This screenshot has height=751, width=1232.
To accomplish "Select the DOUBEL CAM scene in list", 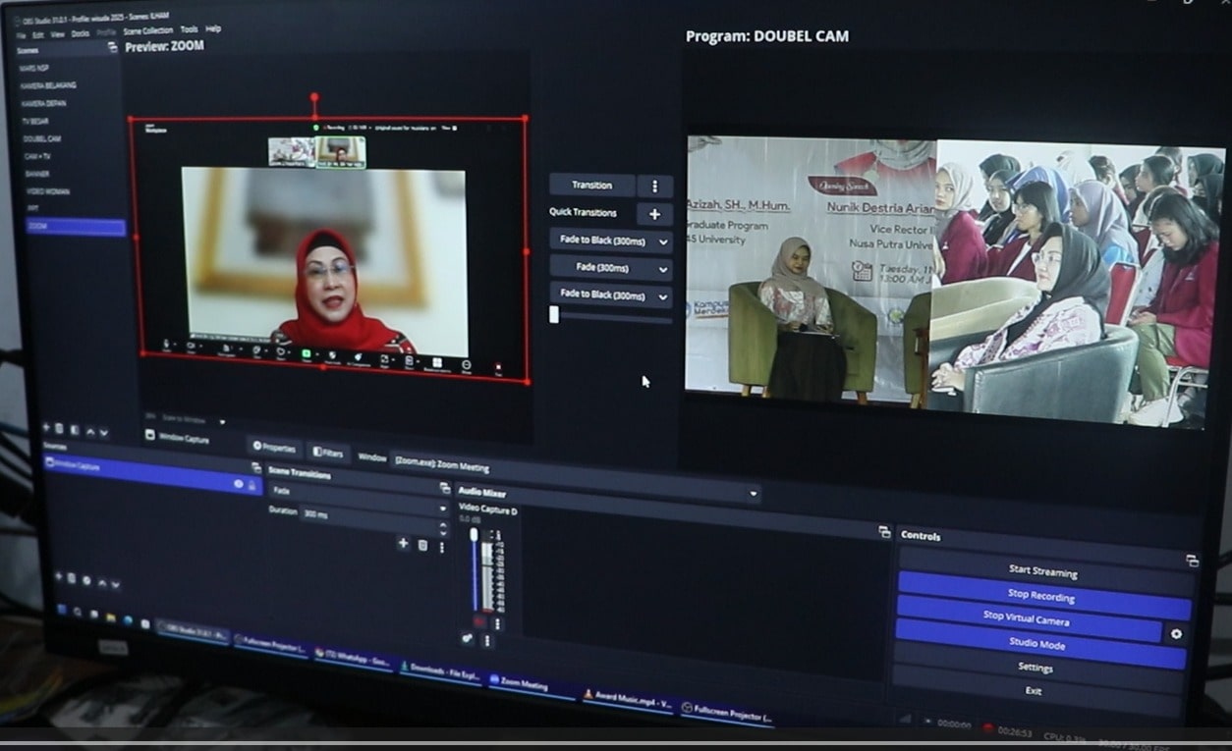I will pyautogui.click(x=41, y=138).
